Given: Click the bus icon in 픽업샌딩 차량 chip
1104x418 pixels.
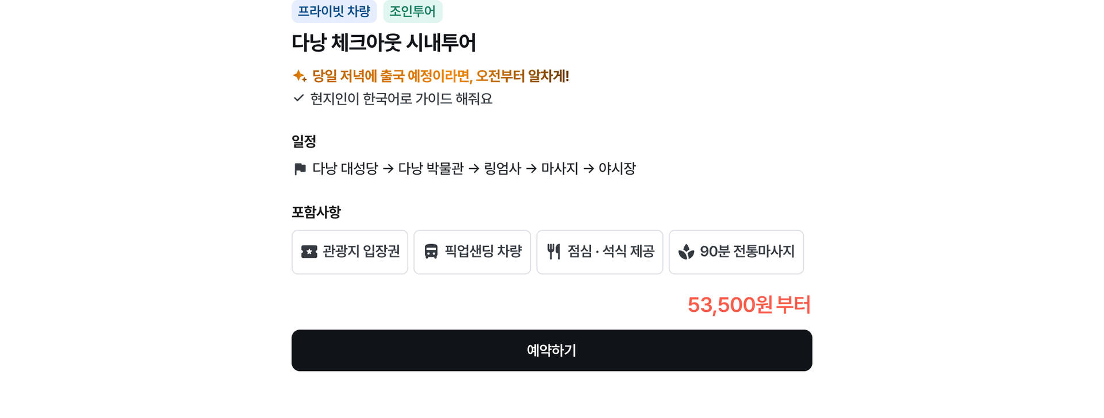Looking at the screenshot, I should pos(431,251).
